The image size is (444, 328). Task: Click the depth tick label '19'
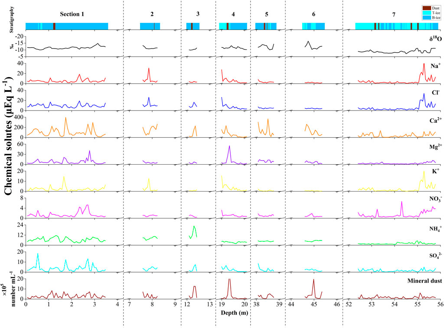tap(222, 304)
